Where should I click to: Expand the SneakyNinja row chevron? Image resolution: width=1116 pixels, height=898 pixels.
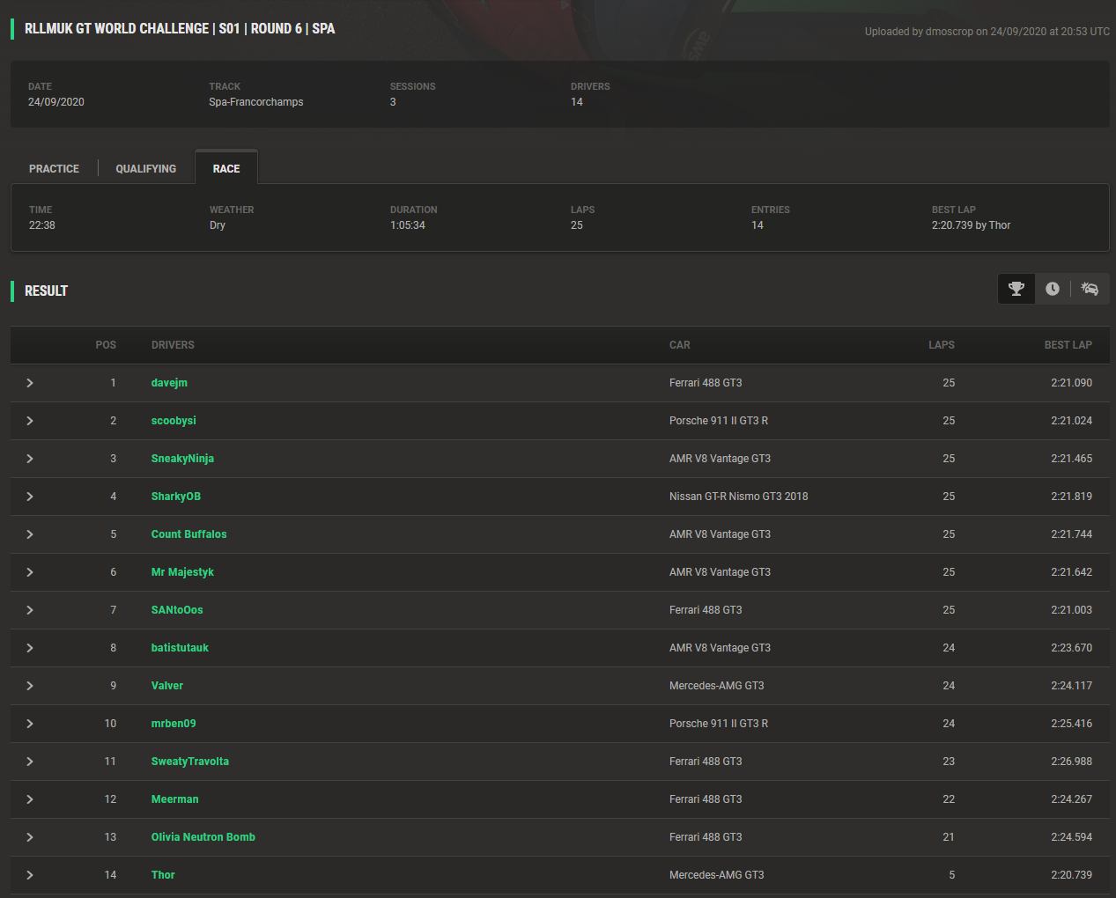(x=30, y=459)
